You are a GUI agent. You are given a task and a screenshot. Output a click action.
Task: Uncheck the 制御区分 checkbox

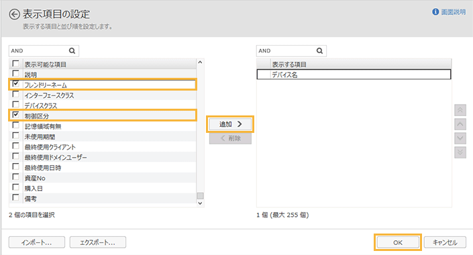[x=15, y=115]
